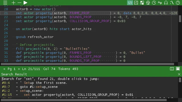Go to previous page with < arrow
182x102 pixels.
tap(4, 69)
